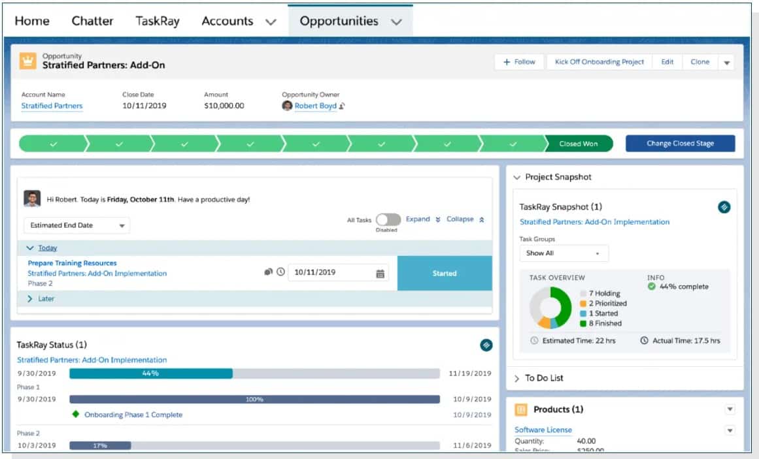This screenshot has height=459, width=759.
Task: Click the clock icon beside Actual Time
Action: tap(644, 341)
